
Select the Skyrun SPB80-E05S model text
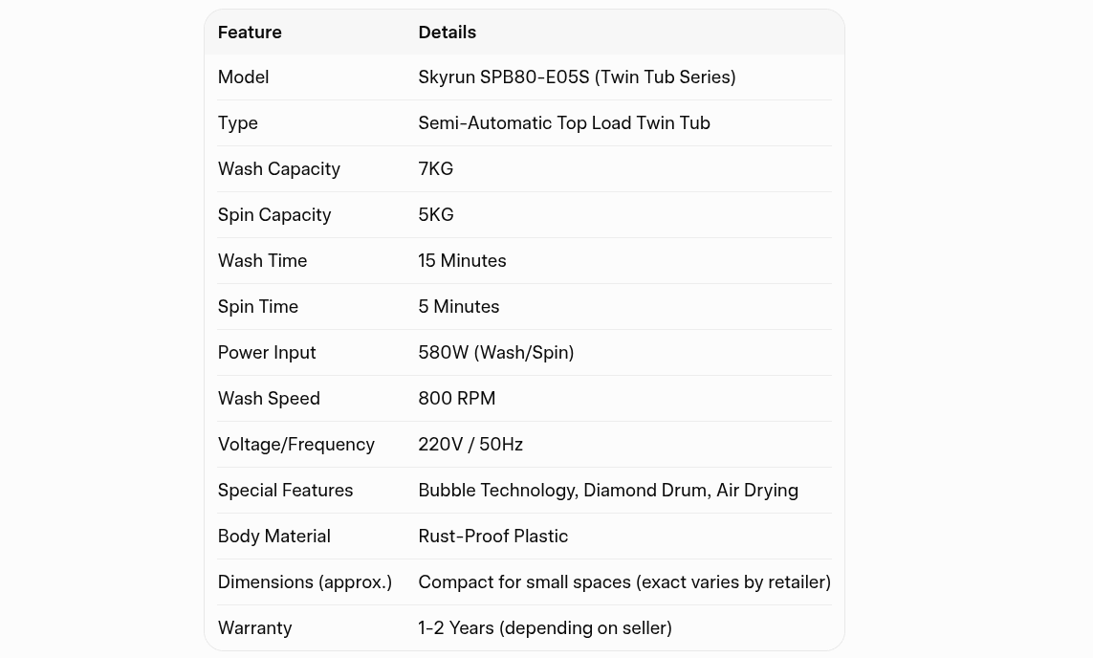tap(576, 77)
